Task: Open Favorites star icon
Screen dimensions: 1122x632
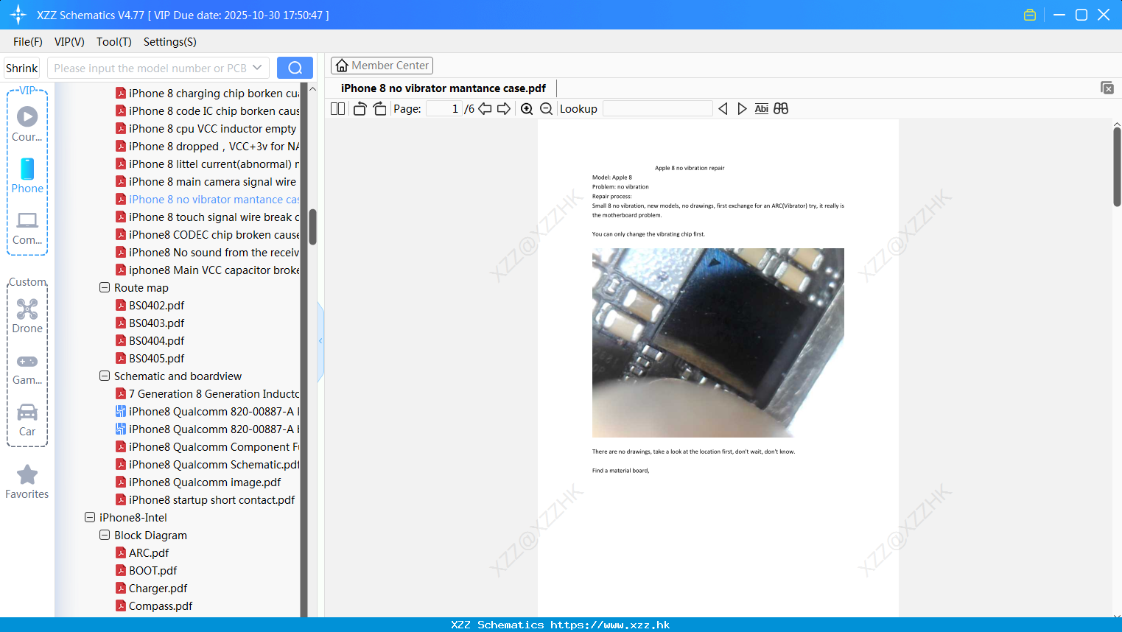Action: pos(27,482)
